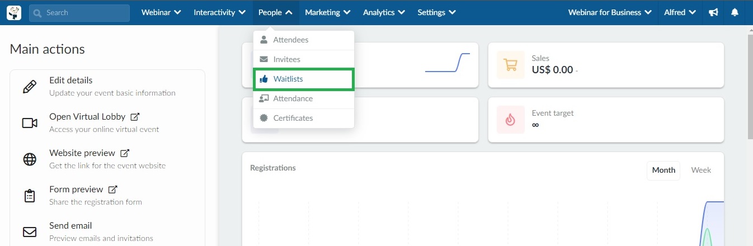The width and height of the screenshot is (753, 246).
Task: Collapse the People menu
Action: (x=275, y=12)
